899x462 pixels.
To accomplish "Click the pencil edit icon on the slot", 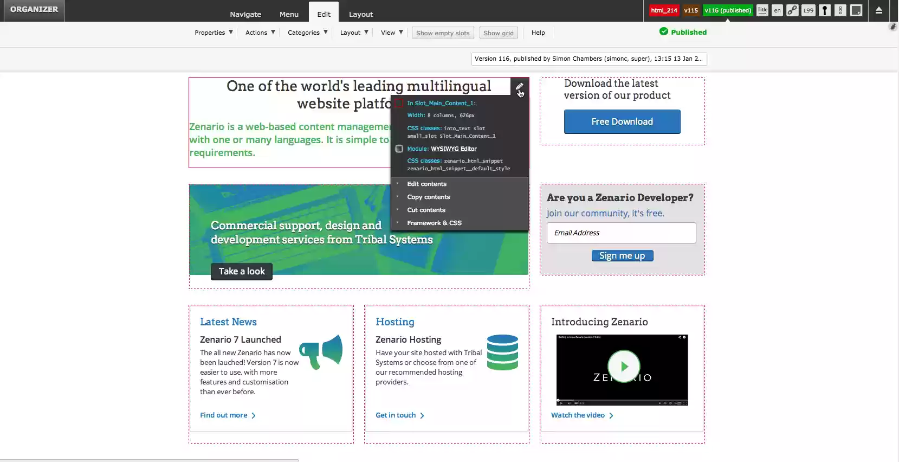I will tap(519, 87).
